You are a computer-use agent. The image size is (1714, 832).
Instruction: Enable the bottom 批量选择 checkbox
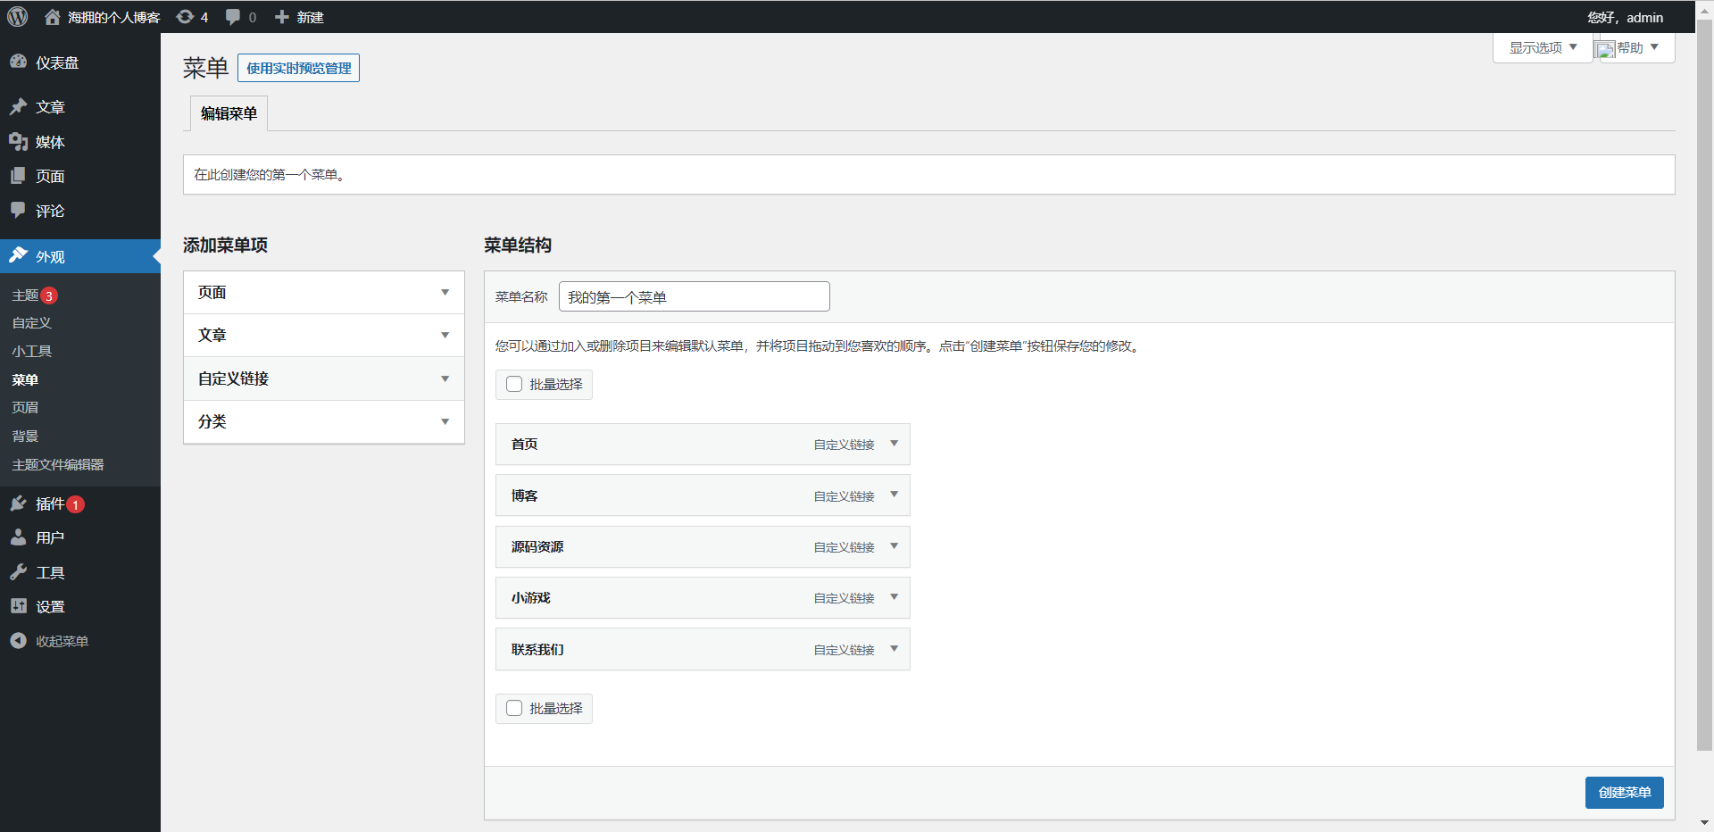click(x=514, y=708)
